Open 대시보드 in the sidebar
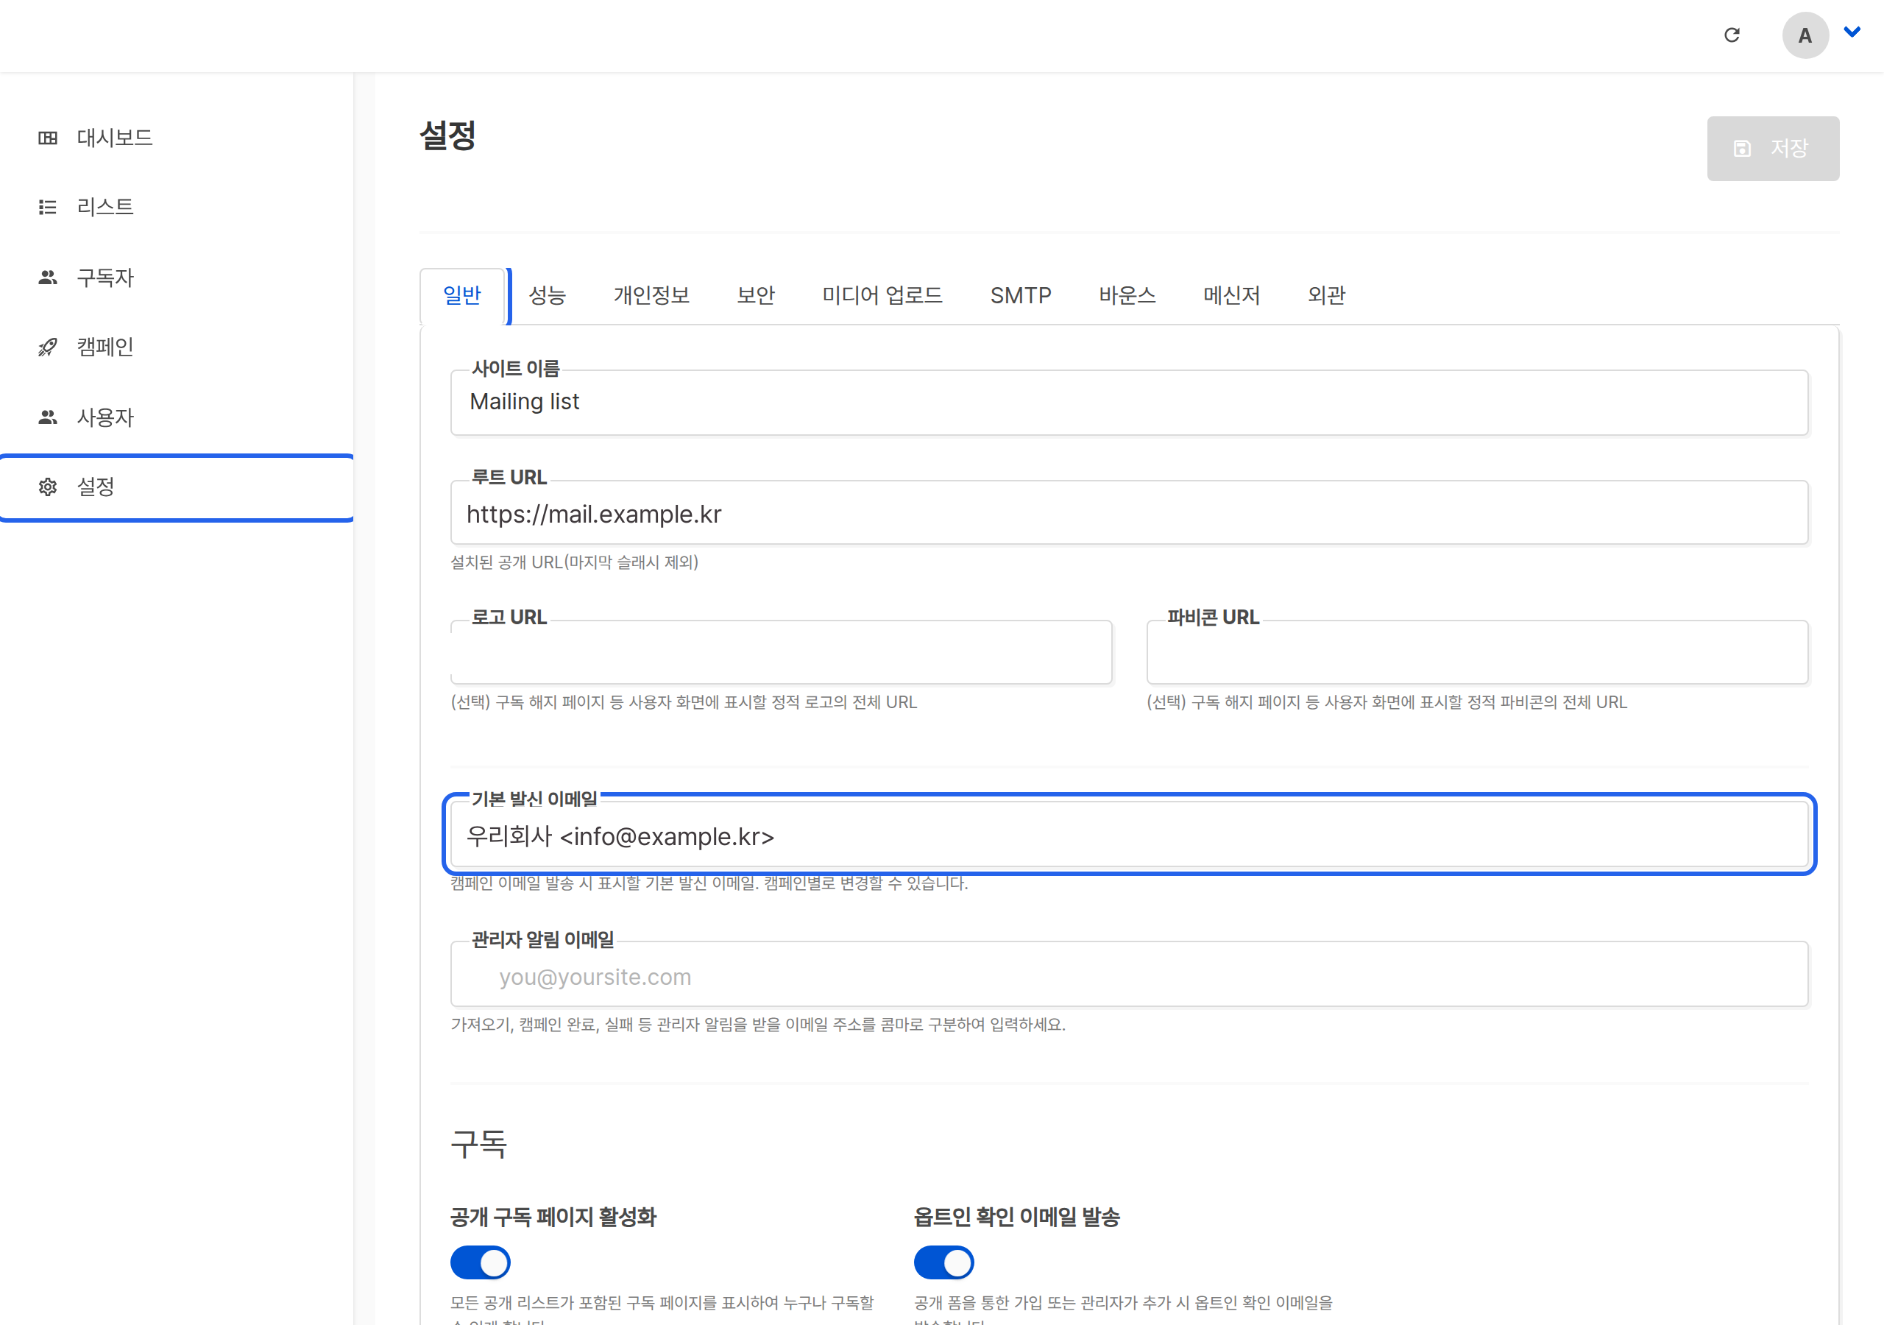This screenshot has height=1325, width=1884. (177, 138)
